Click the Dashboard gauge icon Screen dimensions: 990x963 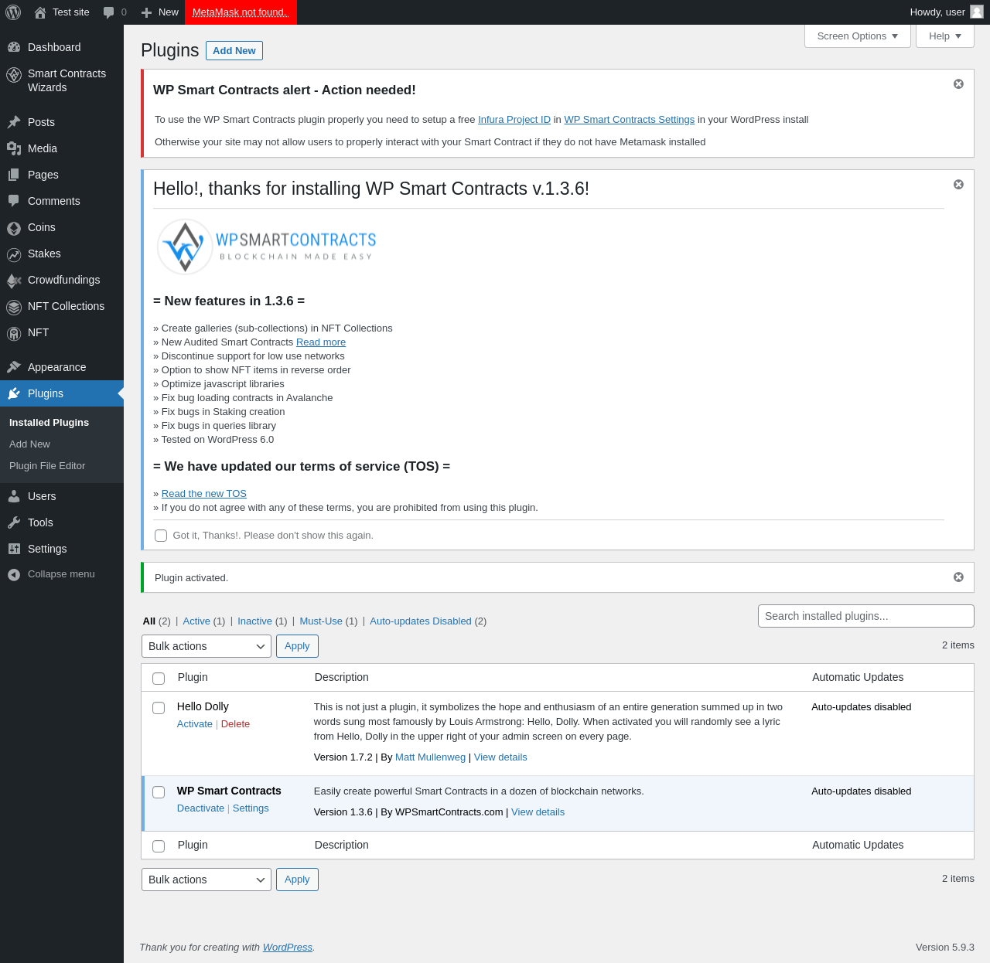coord(14,47)
